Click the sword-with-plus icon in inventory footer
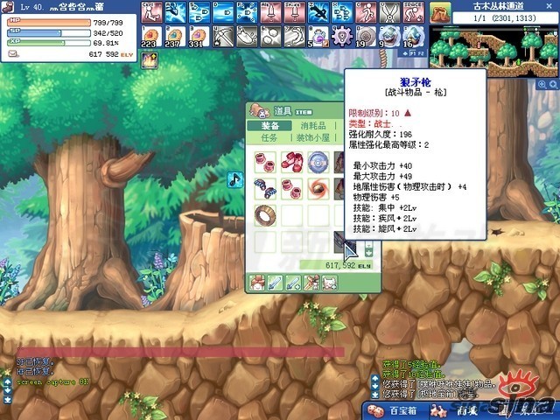This screenshot has width=560, height=420. pyautogui.click(x=293, y=283)
